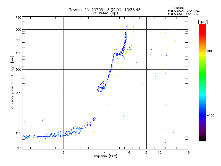Viewport: 221px width, 166px height.
Task: Click the y-axis tick label '400'
Action: pos(18,53)
